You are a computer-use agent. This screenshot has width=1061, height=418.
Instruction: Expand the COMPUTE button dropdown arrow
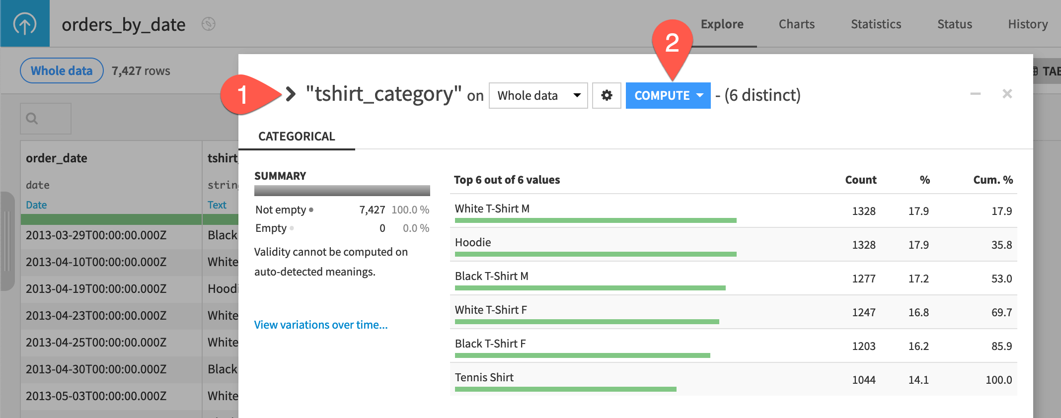700,95
